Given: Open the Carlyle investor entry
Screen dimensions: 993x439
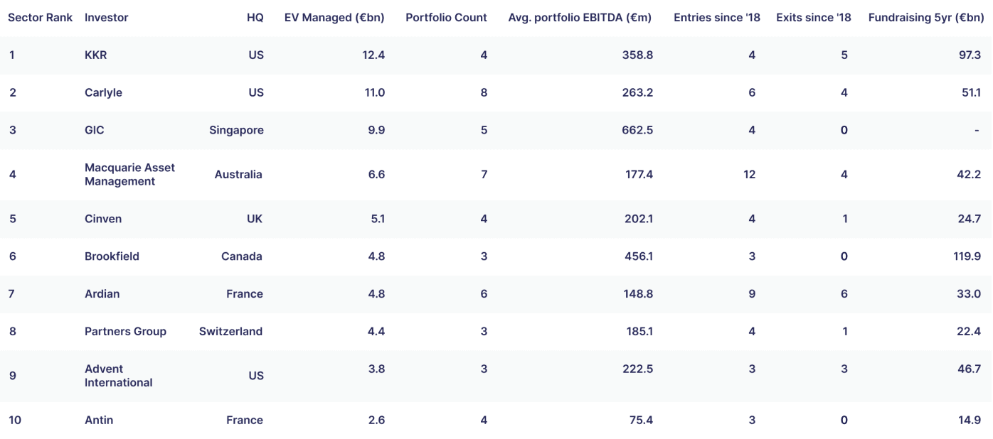Looking at the screenshot, I should [x=103, y=92].
